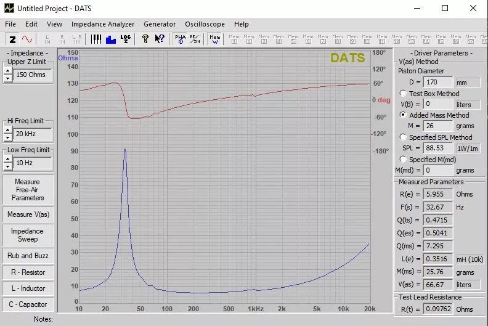Lower the Hi Freq Limit with down arrow
Viewport: 488px width, 326px height.
point(8,137)
